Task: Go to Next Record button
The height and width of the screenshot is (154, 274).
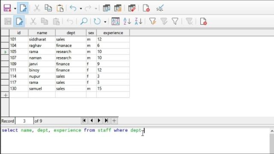Action: pos(99,121)
